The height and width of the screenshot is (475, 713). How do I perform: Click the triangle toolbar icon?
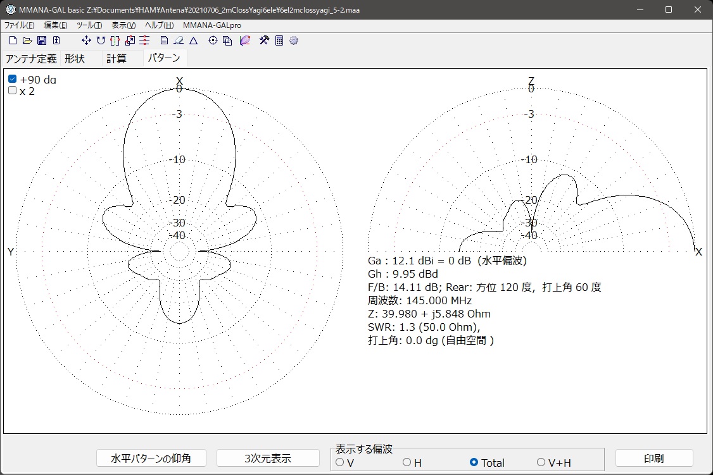pyautogui.click(x=194, y=40)
